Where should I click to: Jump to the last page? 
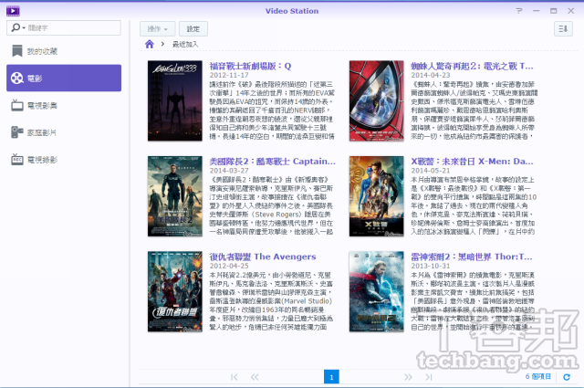(431, 376)
